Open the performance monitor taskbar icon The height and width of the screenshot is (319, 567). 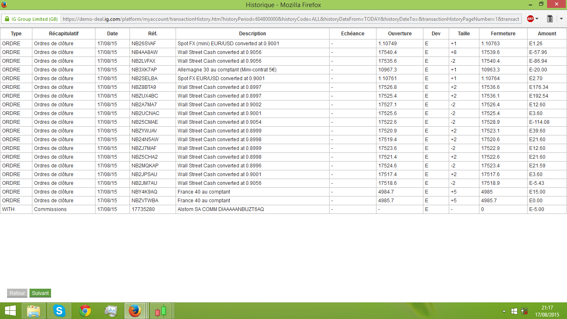(111, 311)
